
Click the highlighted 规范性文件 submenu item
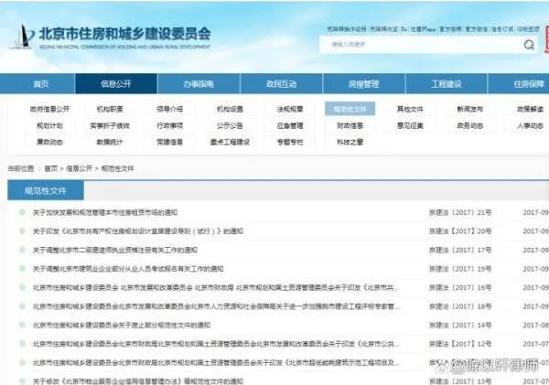click(x=350, y=109)
